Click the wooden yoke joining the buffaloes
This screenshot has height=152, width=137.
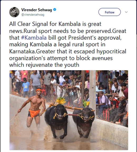(x=72, y=108)
